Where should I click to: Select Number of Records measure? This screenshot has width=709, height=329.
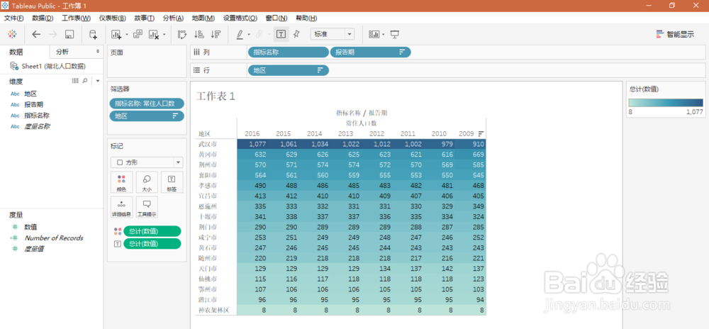[x=53, y=238]
